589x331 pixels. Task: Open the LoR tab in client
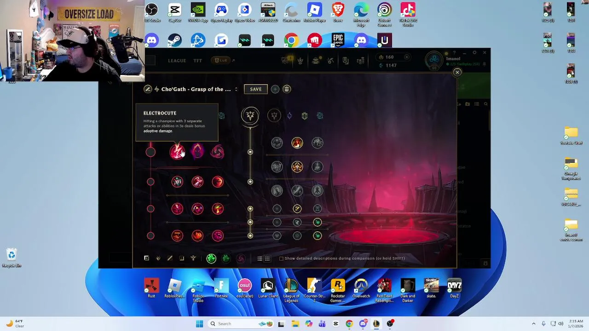[221, 60]
